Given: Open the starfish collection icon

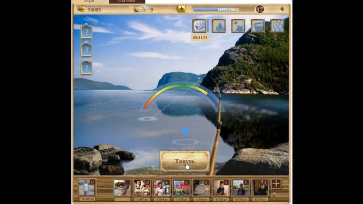Looking at the screenshot, I should click(x=238, y=25).
